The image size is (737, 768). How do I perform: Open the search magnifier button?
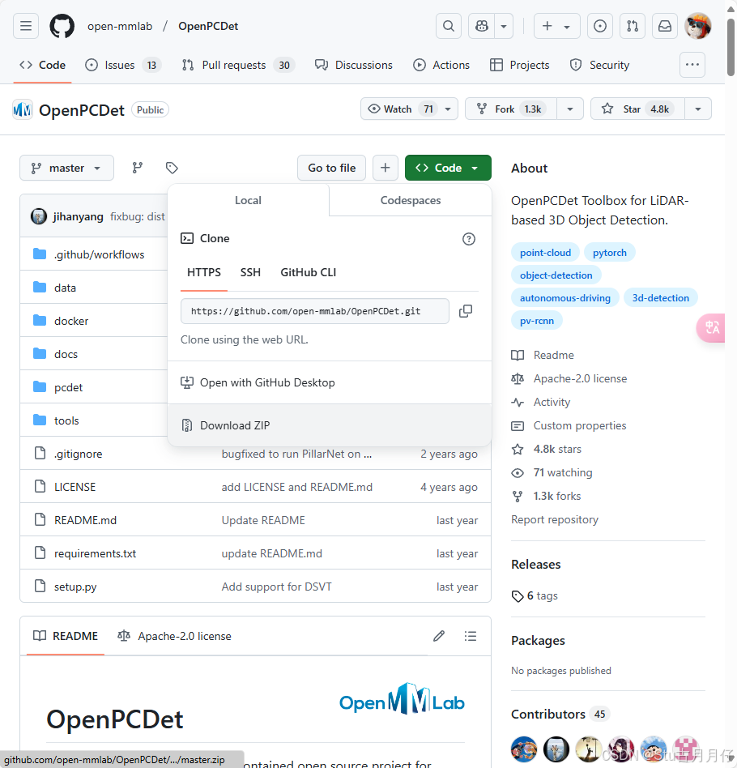449,26
